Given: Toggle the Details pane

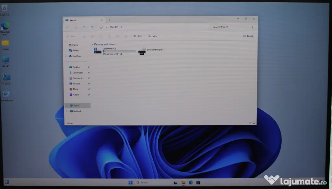Looking at the screenshot, I should point(248,36).
